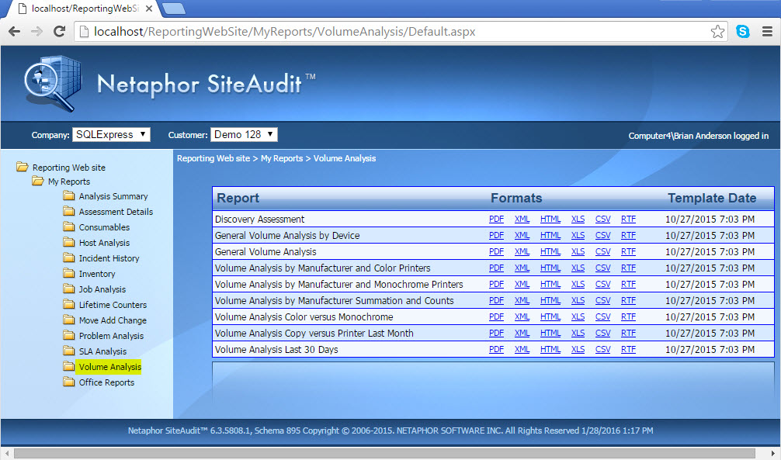The width and height of the screenshot is (781, 460).
Task: Click the Consumables folder icon
Action: click(x=69, y=227)
